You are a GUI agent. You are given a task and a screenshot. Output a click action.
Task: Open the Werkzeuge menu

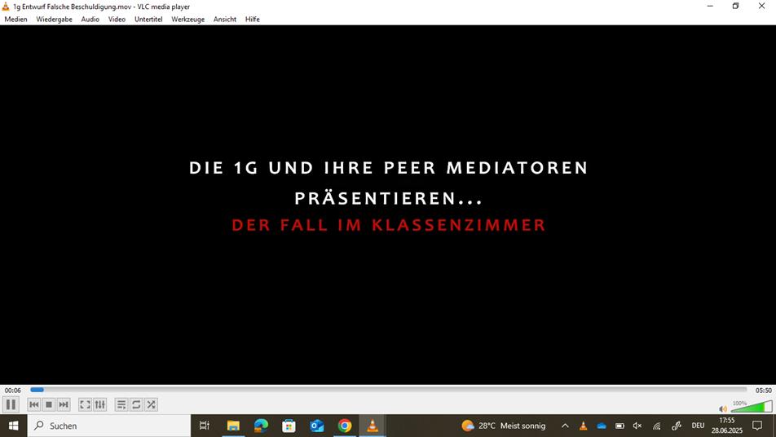point(187,19)
